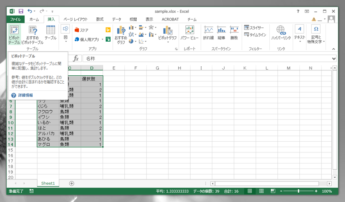The height and width of the screenshot is (202, 345).
Task: Switch to the ACROBAT tab
Action: pos(170,19)
